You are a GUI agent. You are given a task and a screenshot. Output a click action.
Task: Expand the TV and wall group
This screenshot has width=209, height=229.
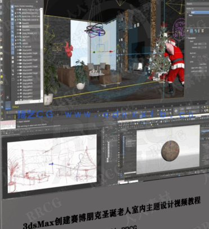tap(16, 47)
